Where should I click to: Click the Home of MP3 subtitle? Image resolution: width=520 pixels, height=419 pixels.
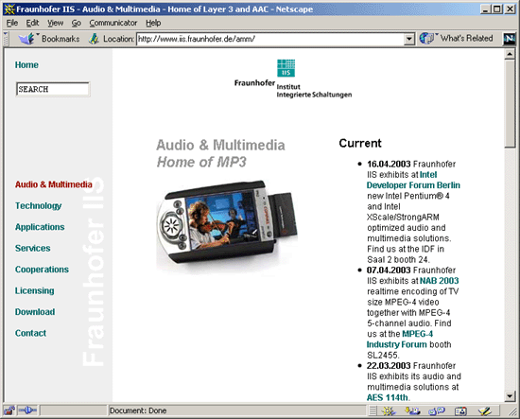(201, 163)
